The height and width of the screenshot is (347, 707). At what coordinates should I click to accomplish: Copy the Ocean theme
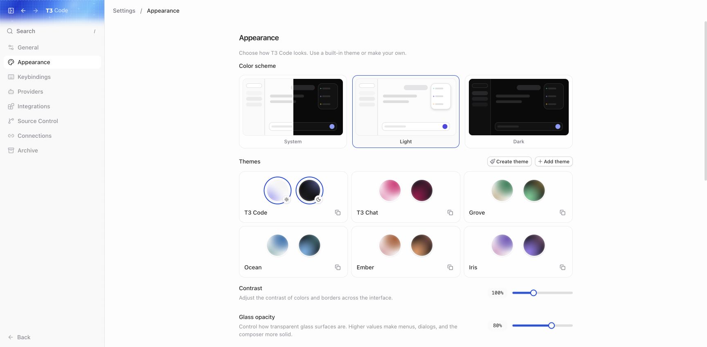coord(338,267)
